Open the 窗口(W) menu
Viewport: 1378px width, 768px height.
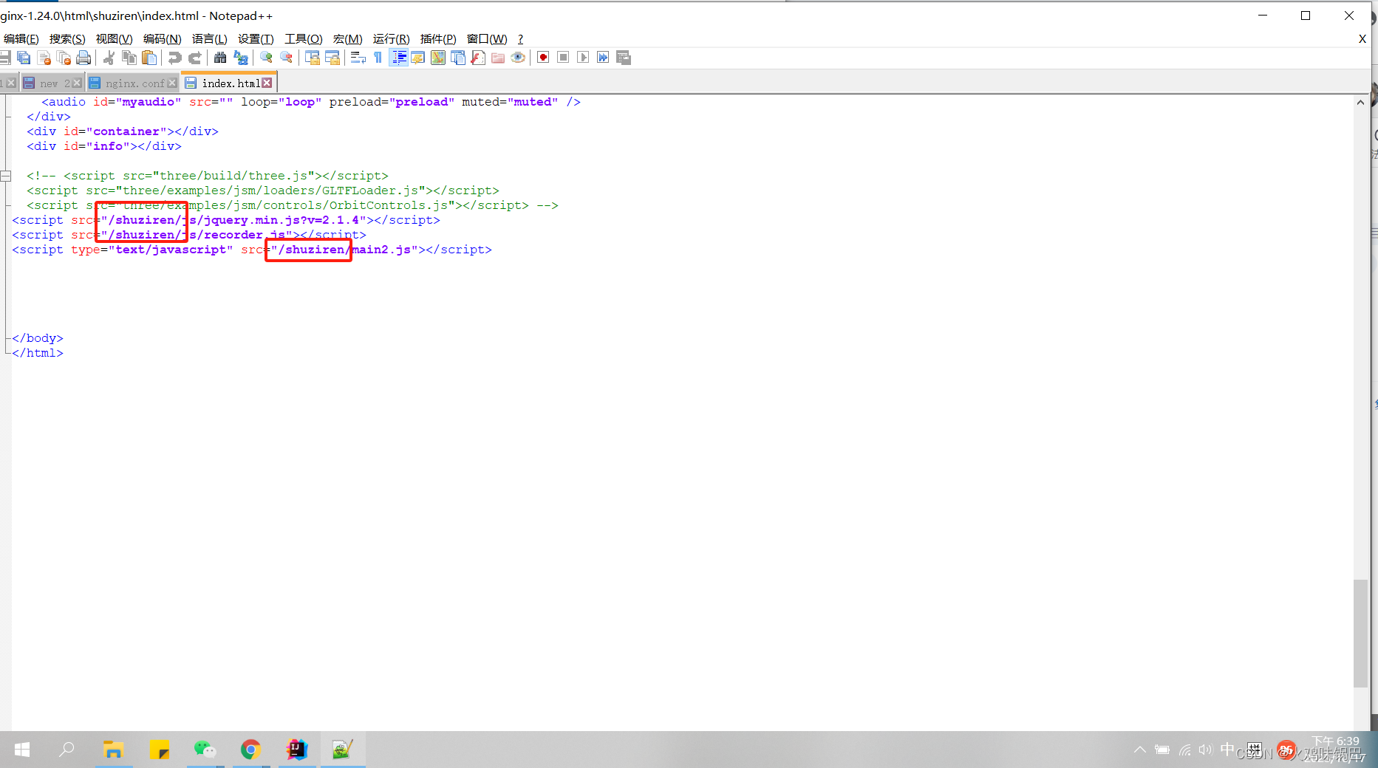pyautogui.click(x=487, y=39)
